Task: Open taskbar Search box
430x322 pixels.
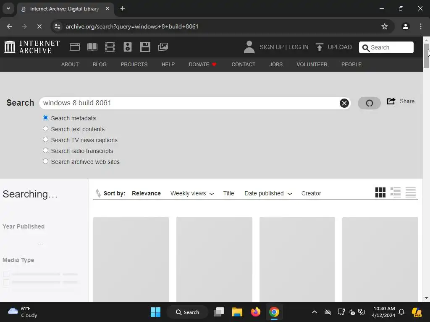Action: [x=188, y=312]
